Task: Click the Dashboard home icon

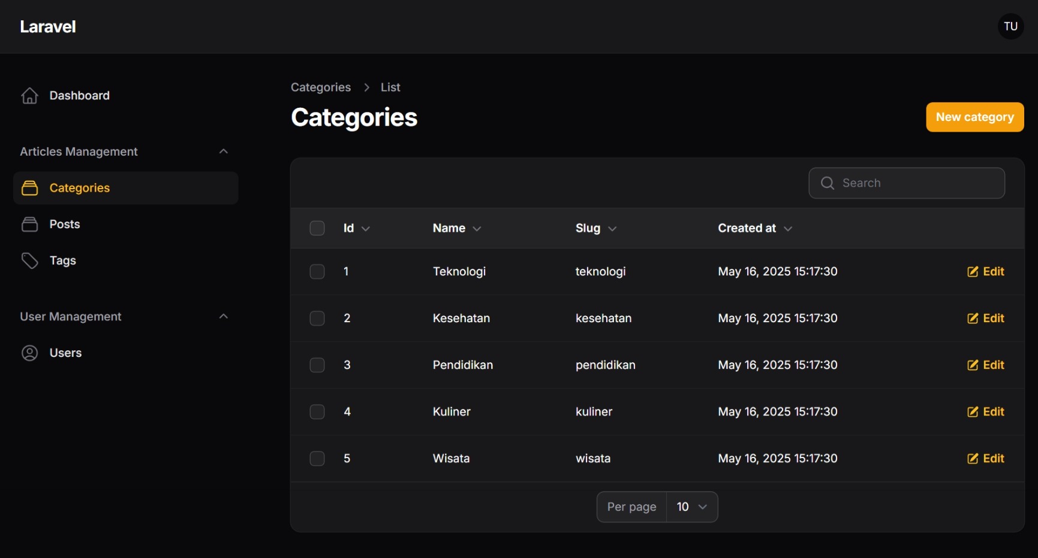Action: tap(29, 96)
